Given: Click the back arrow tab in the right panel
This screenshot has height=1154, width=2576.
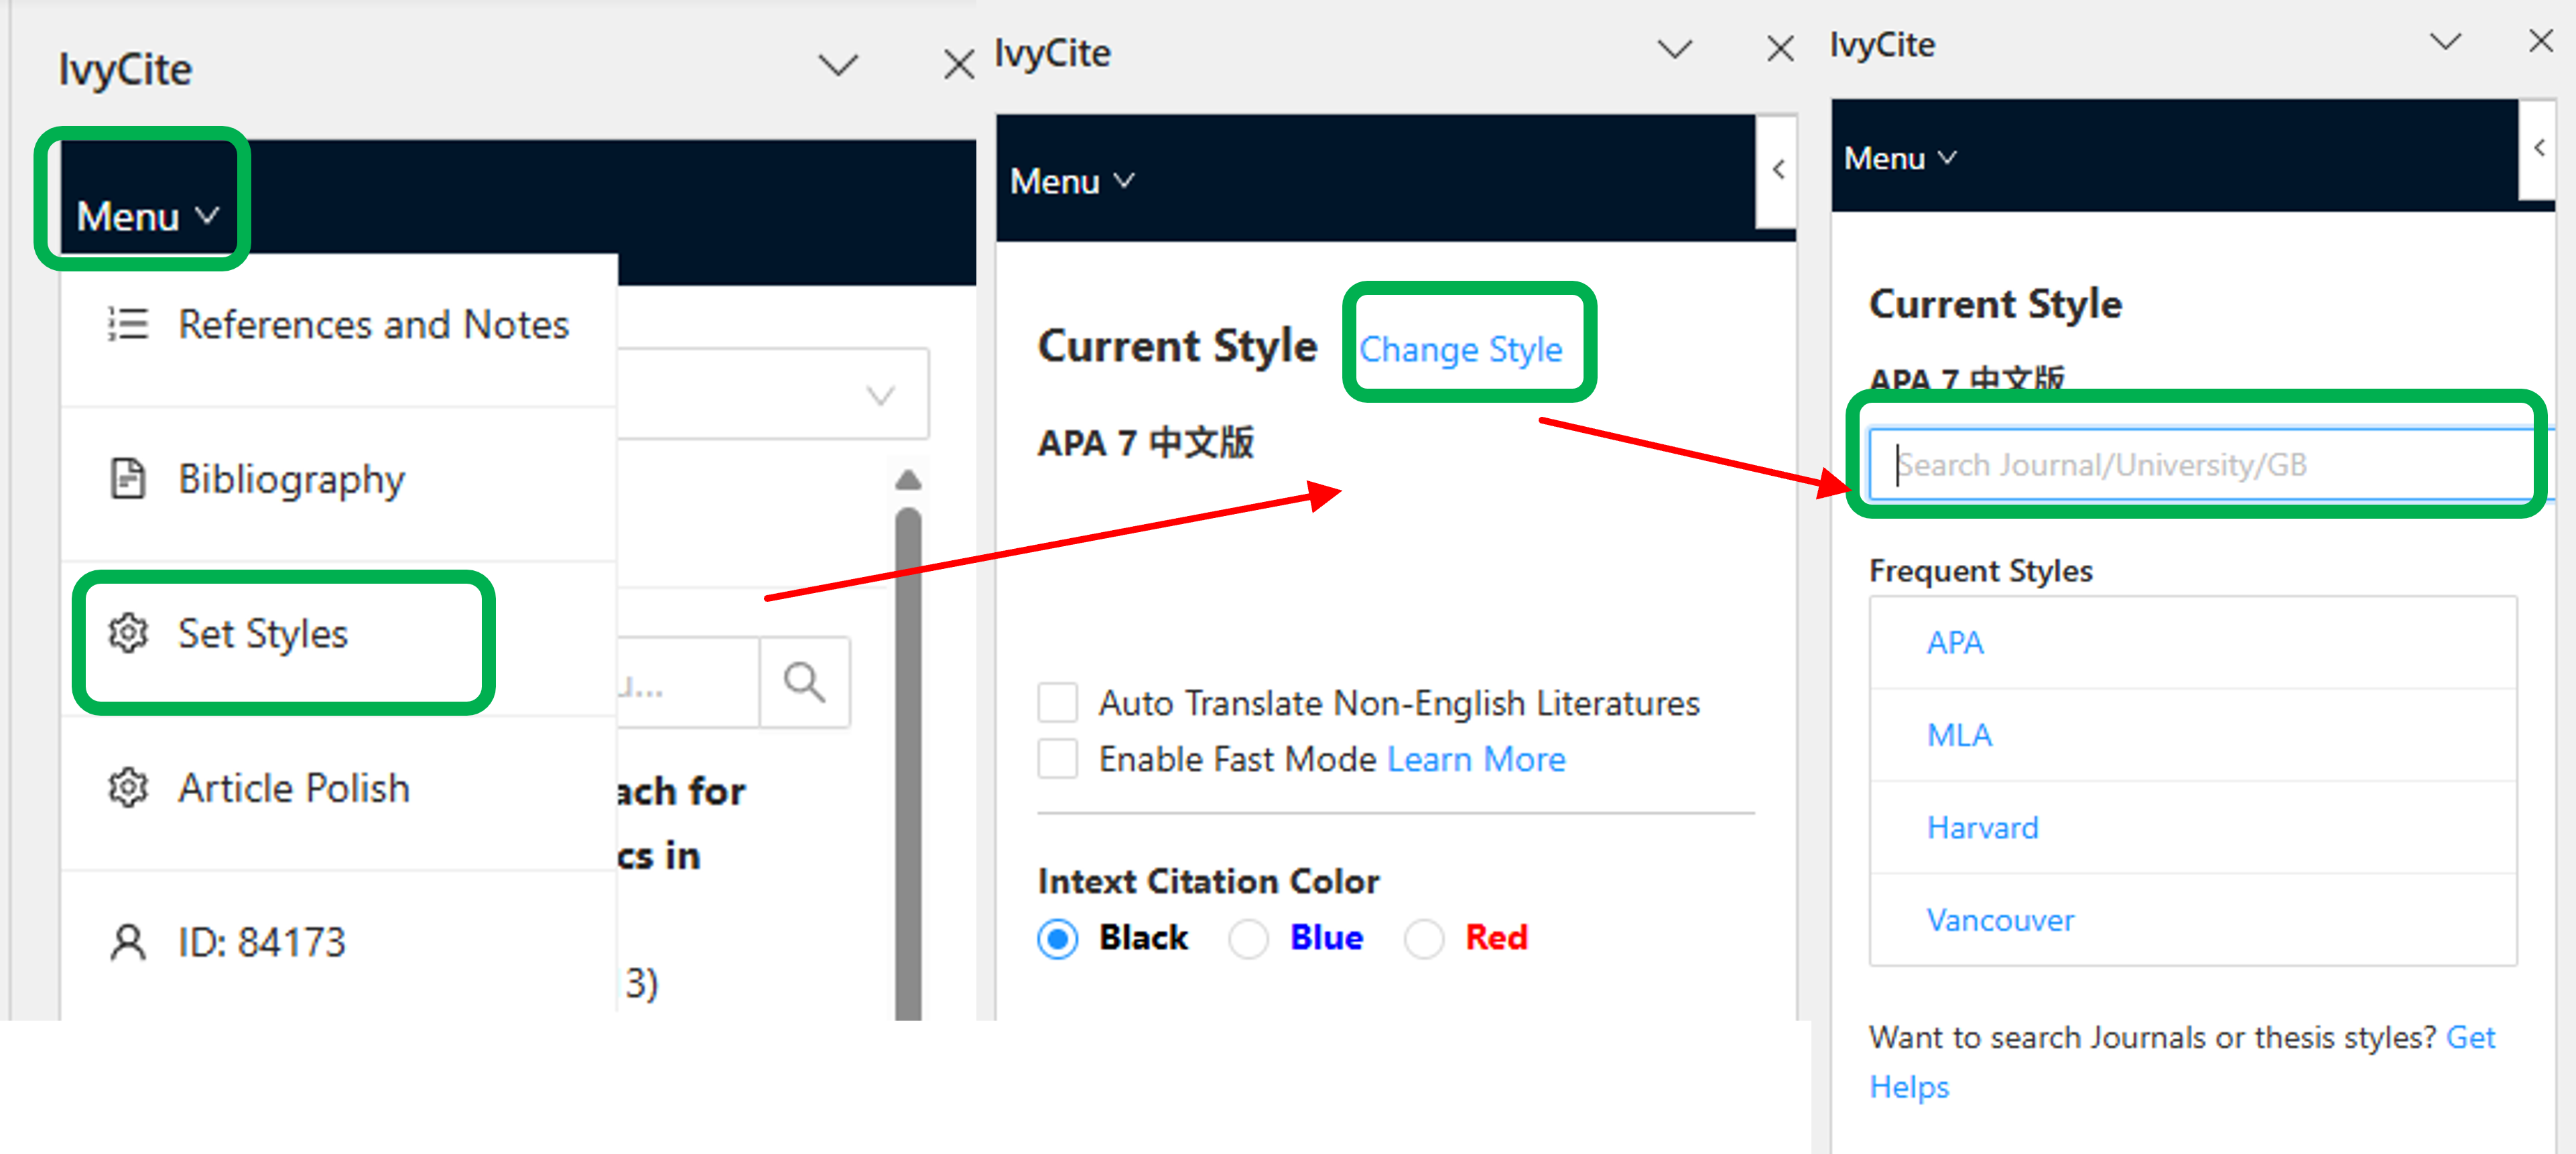Looking at the screenshot, I should [2538, 148].
